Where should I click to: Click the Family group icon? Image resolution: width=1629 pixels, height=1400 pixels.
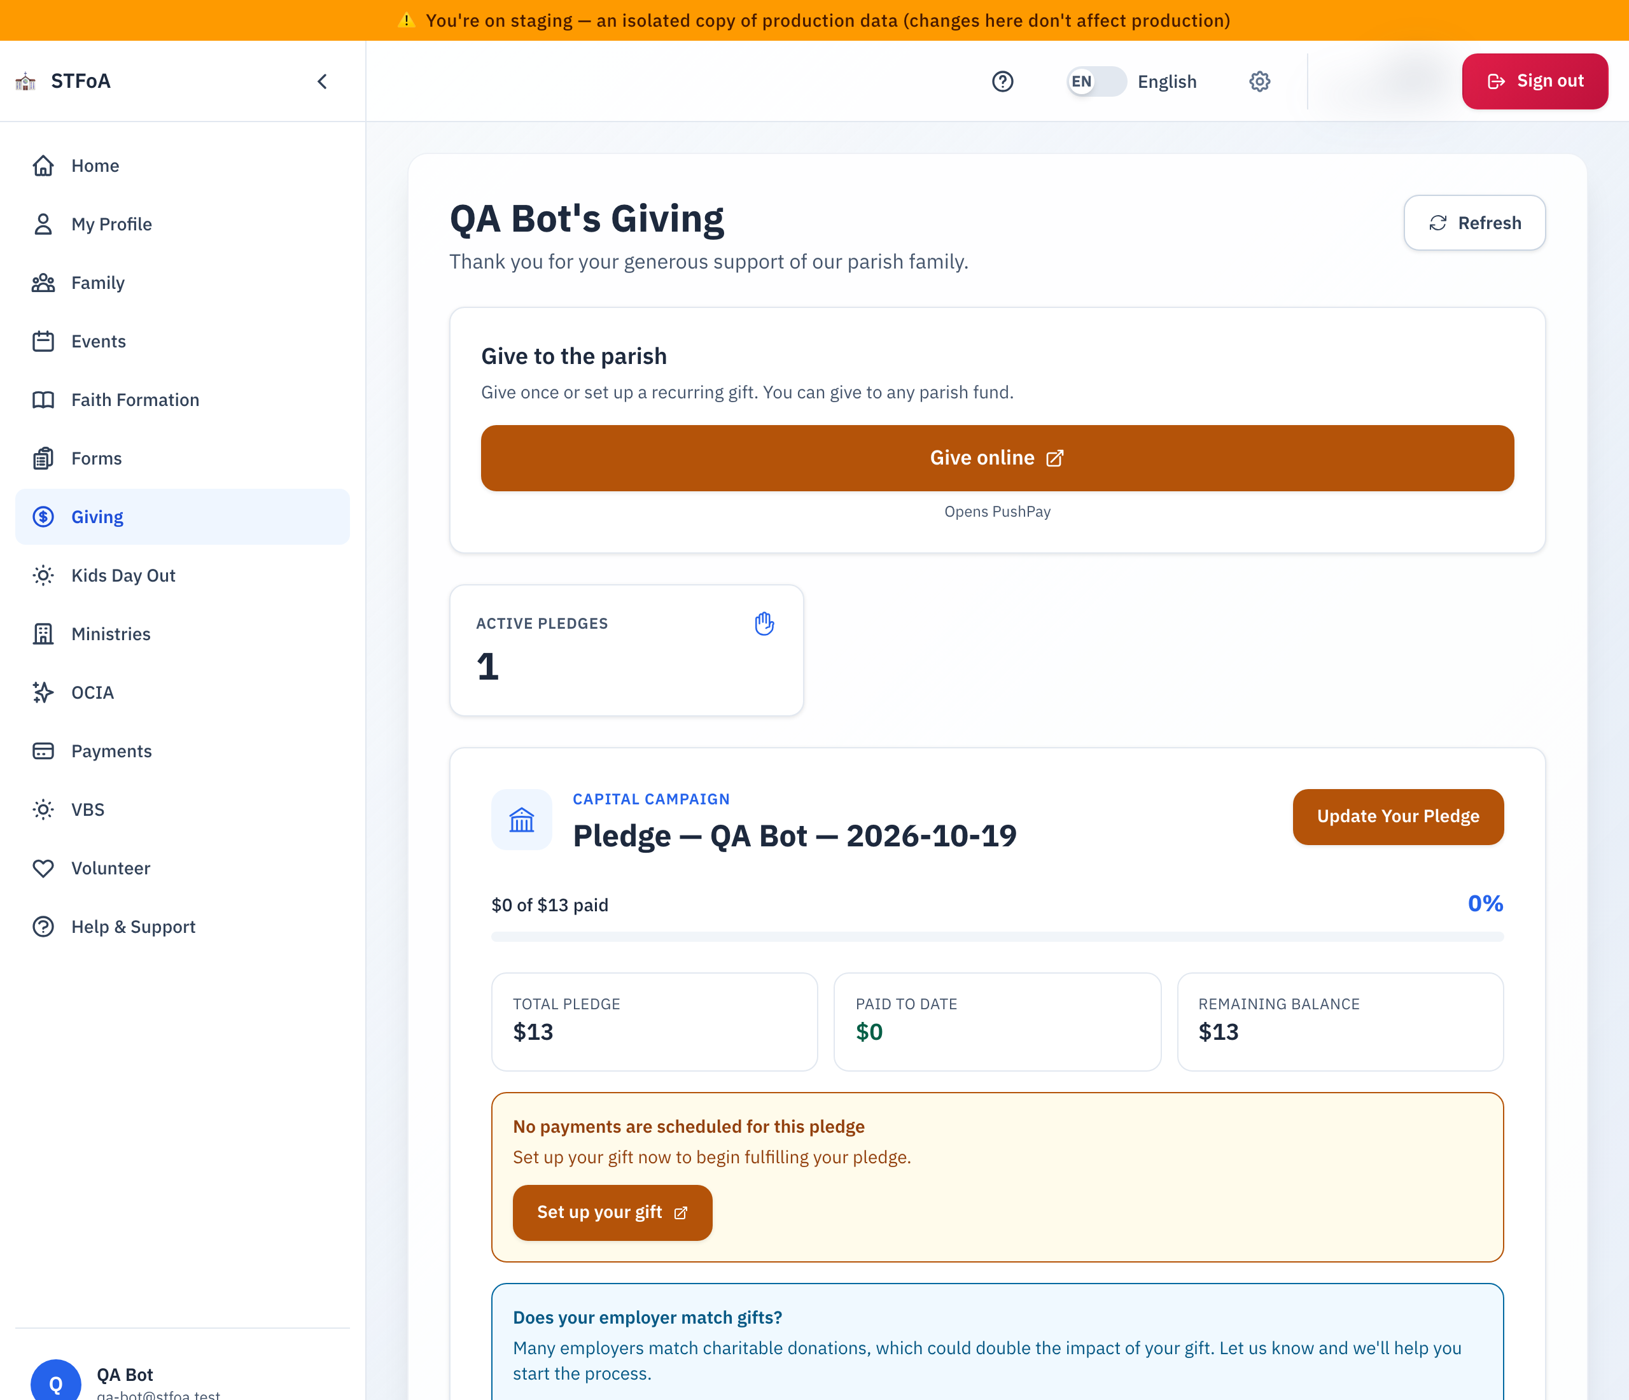click(43, 283)
